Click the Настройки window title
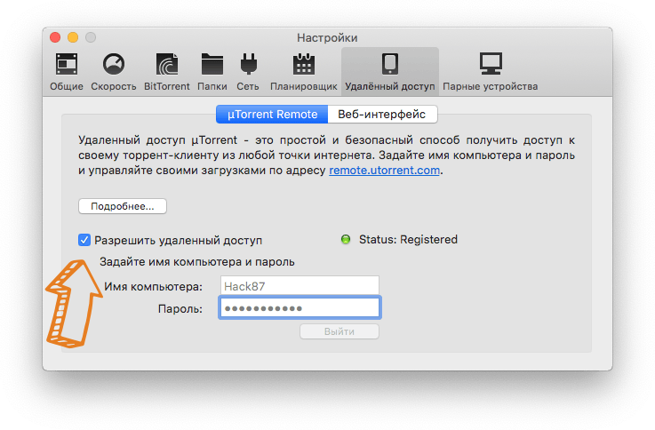 click(327, 38)
